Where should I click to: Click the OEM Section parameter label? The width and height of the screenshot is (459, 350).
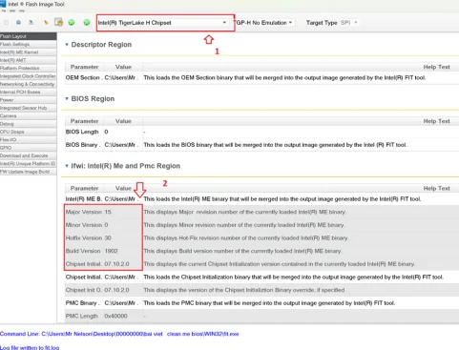pyautogui.click(x=83, y=77)
